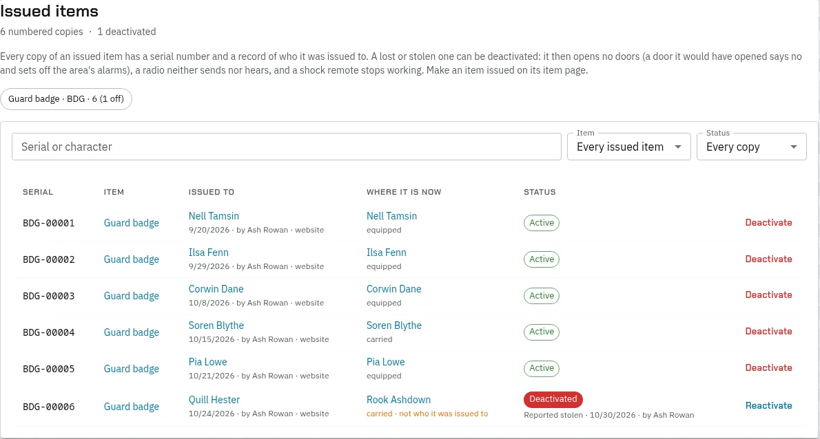Open Corwin Dane under Where It Is Now
820x439 pixels.
[393, 289]
